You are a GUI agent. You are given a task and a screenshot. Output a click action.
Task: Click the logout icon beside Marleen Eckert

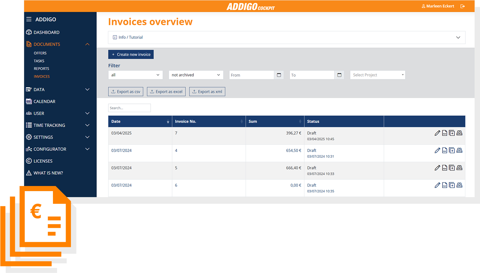(463, 6)
